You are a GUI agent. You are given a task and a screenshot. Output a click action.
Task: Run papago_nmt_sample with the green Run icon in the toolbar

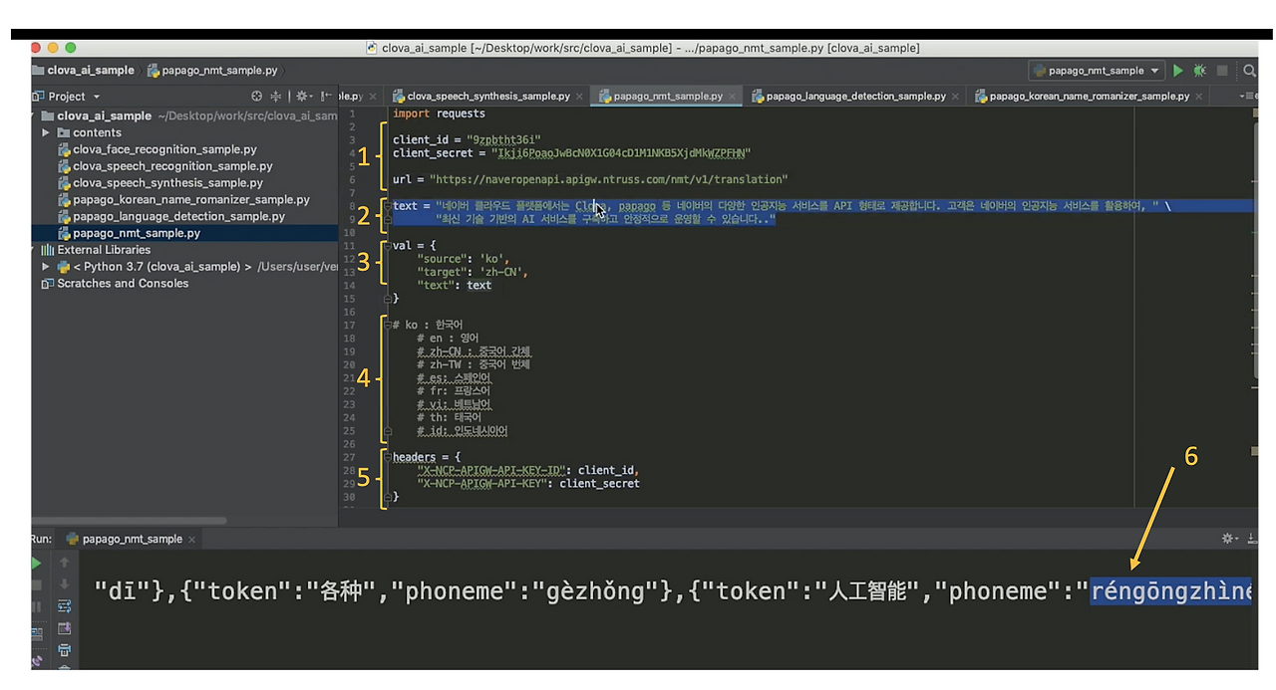(1178, 71)
